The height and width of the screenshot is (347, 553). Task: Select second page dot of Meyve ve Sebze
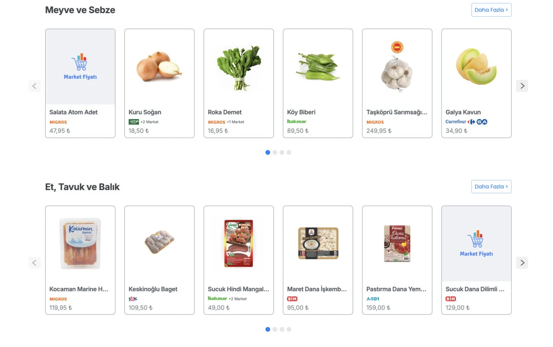click(275, 152)
